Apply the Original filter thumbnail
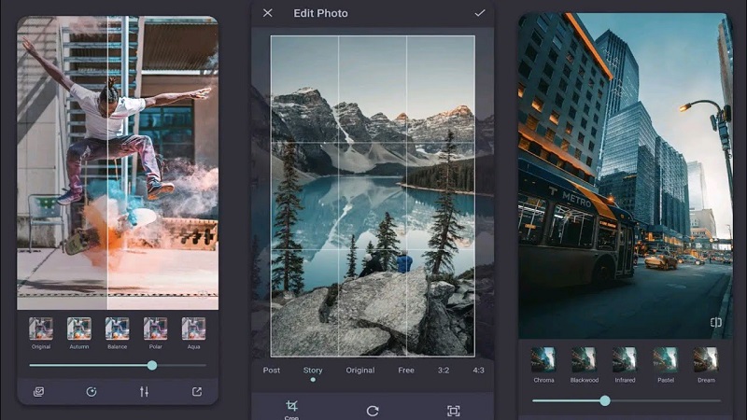 [x=41, y=329]
